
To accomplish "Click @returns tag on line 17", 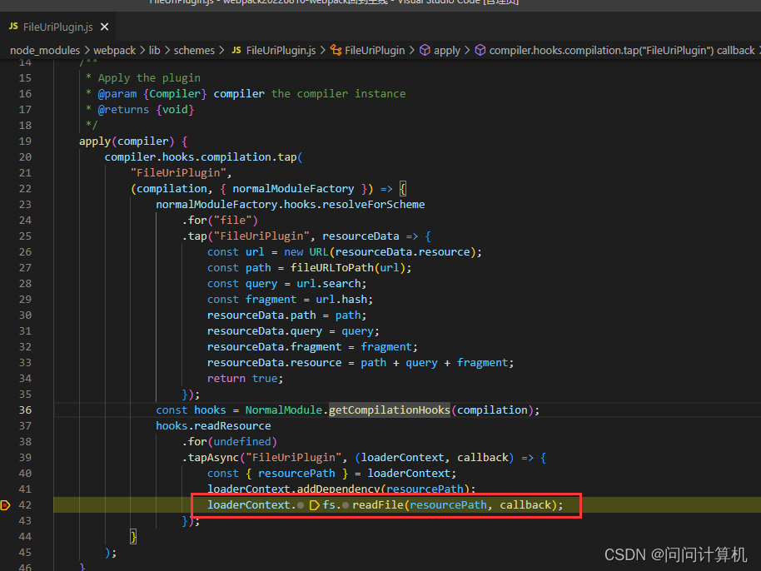I will (123, 110).
